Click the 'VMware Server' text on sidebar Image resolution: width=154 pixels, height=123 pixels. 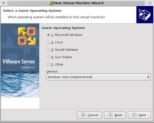[x=19, y=61]
